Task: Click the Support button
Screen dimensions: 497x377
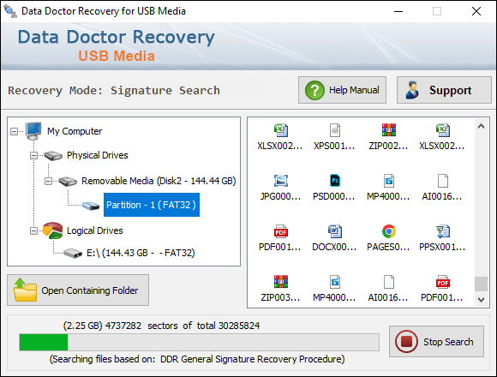Action: tap(444, 90)
